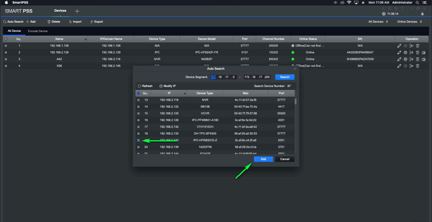Open the user account icon in title bar
This screenshot has height=222, width=432.
tap(384, 8)
